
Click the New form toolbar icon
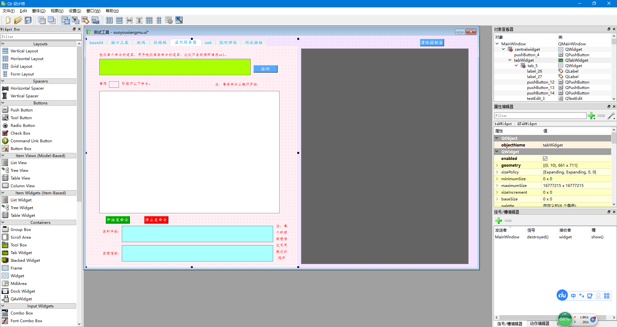point(8,20)
